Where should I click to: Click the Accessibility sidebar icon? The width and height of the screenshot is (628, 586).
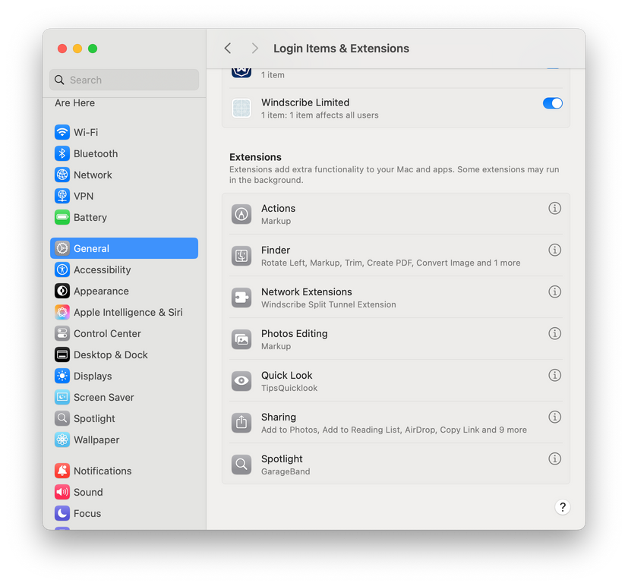click(62, 269)
